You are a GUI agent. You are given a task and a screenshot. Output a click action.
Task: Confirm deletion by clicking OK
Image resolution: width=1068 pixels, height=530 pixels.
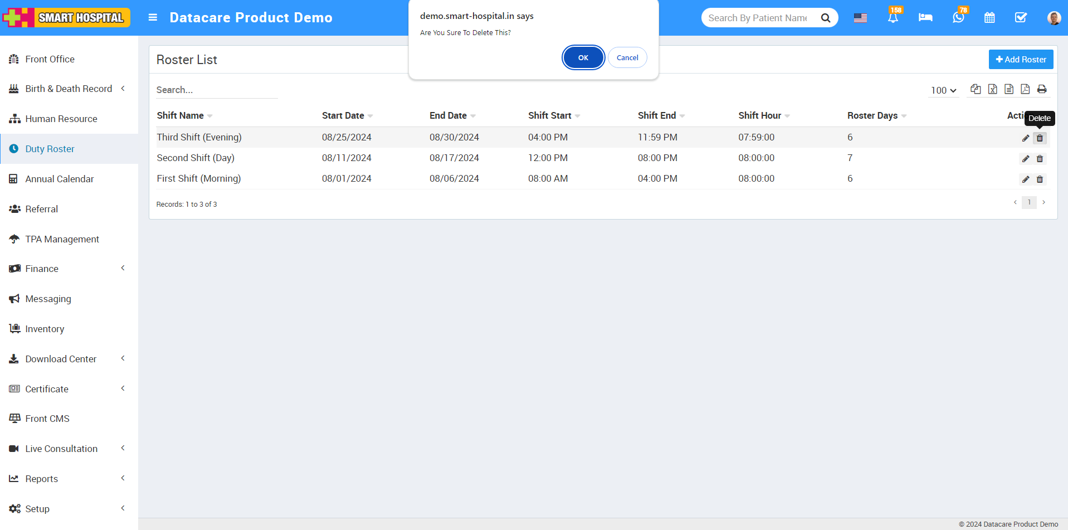583,57
